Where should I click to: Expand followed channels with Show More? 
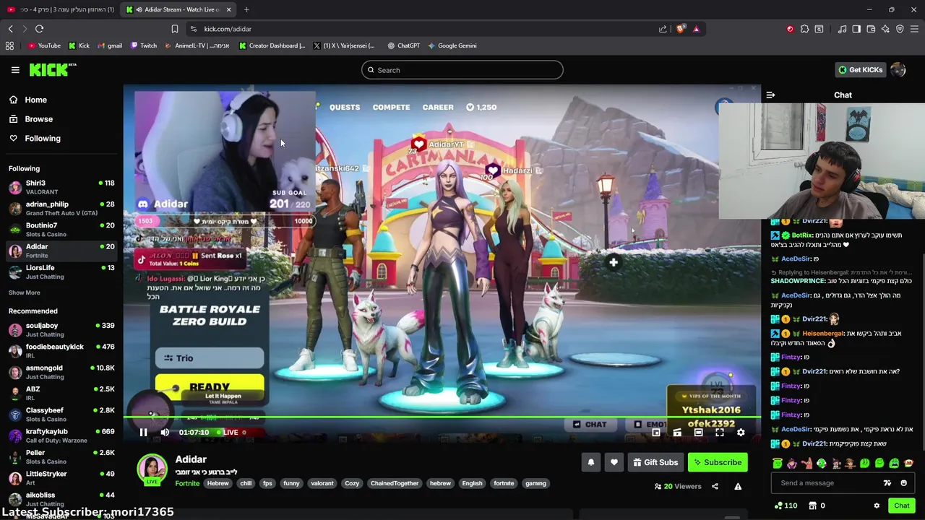click(25, 292)
